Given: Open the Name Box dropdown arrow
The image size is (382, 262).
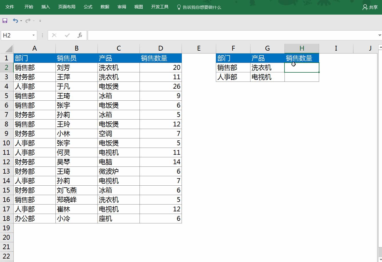Looking at the screenshot, I should point(33,35).
